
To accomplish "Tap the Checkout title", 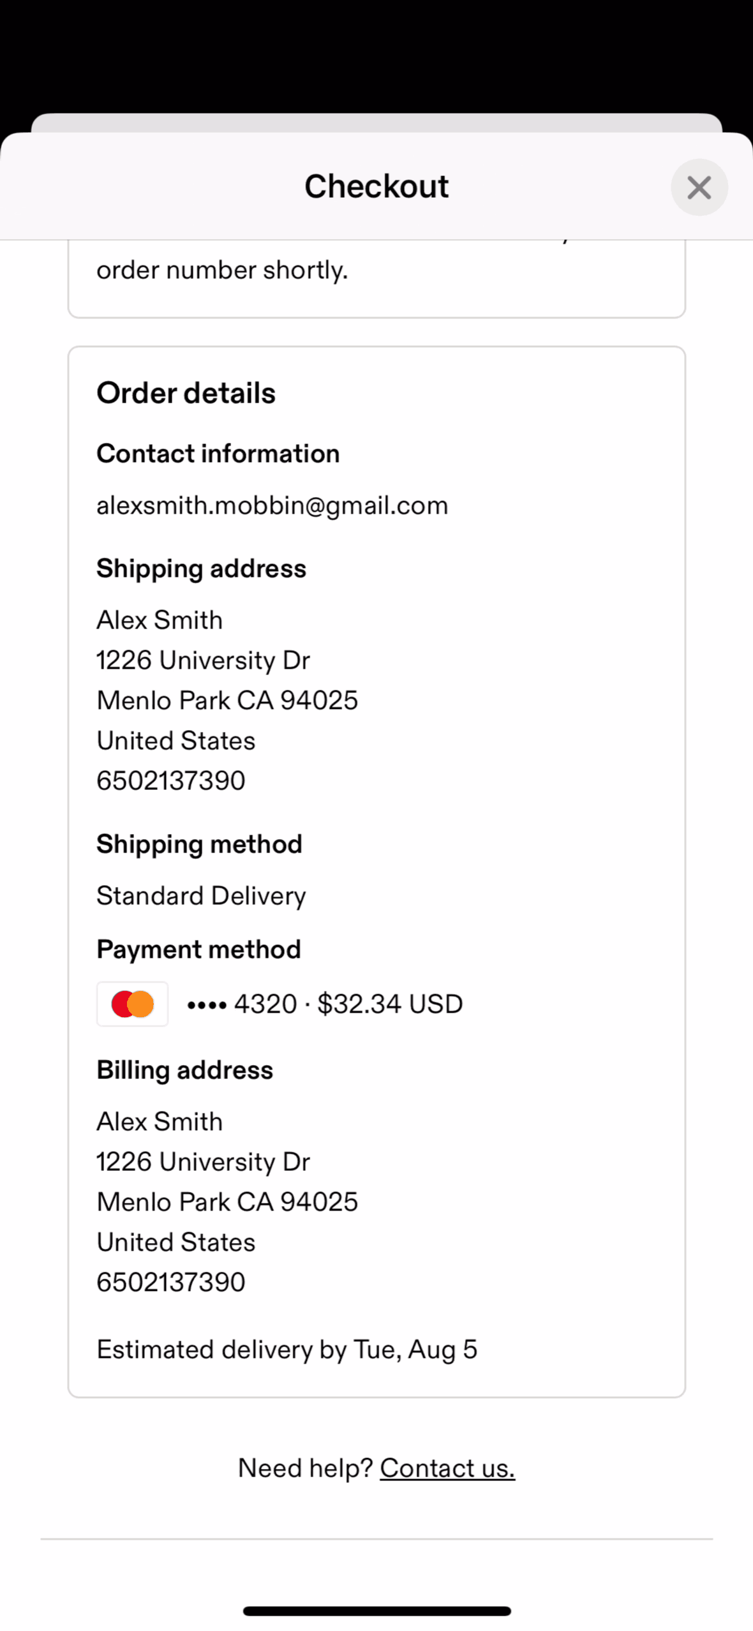I will point(376,186).
